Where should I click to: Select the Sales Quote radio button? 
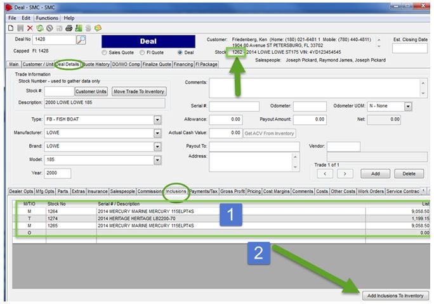tap(104, 53)
